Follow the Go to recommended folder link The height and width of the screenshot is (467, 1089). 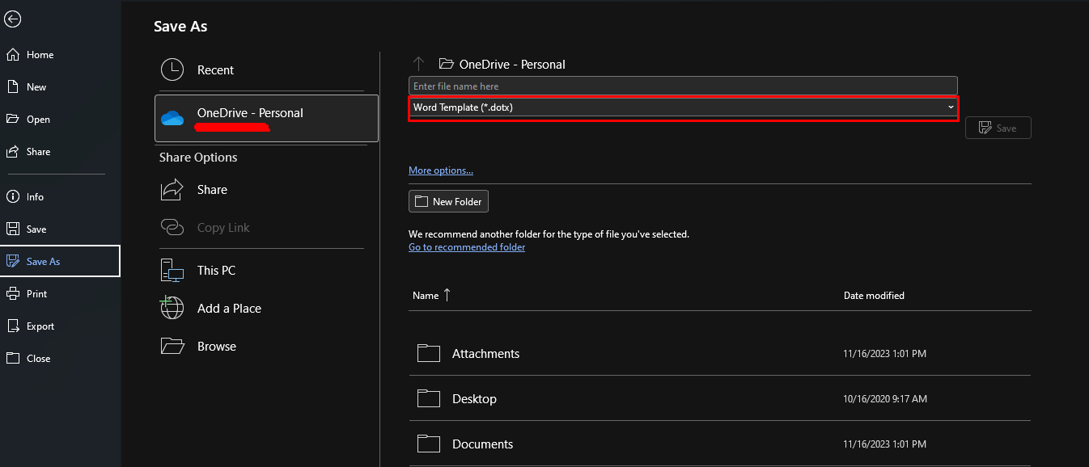click(467, 247)
